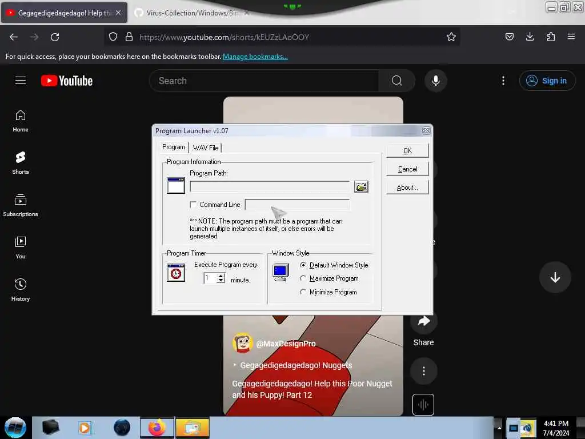585x439 pixels.
Task: Open the Windows Start orb
Action: tap(15, 428)
